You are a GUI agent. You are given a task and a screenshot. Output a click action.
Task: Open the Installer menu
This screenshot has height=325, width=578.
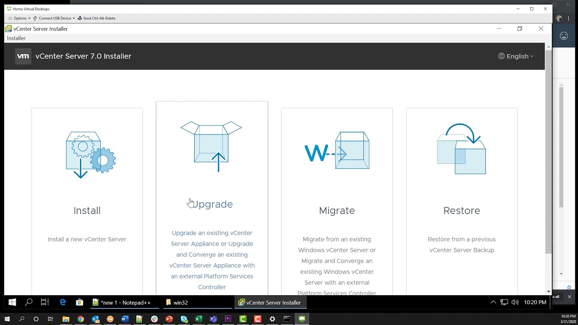[16, 38]
